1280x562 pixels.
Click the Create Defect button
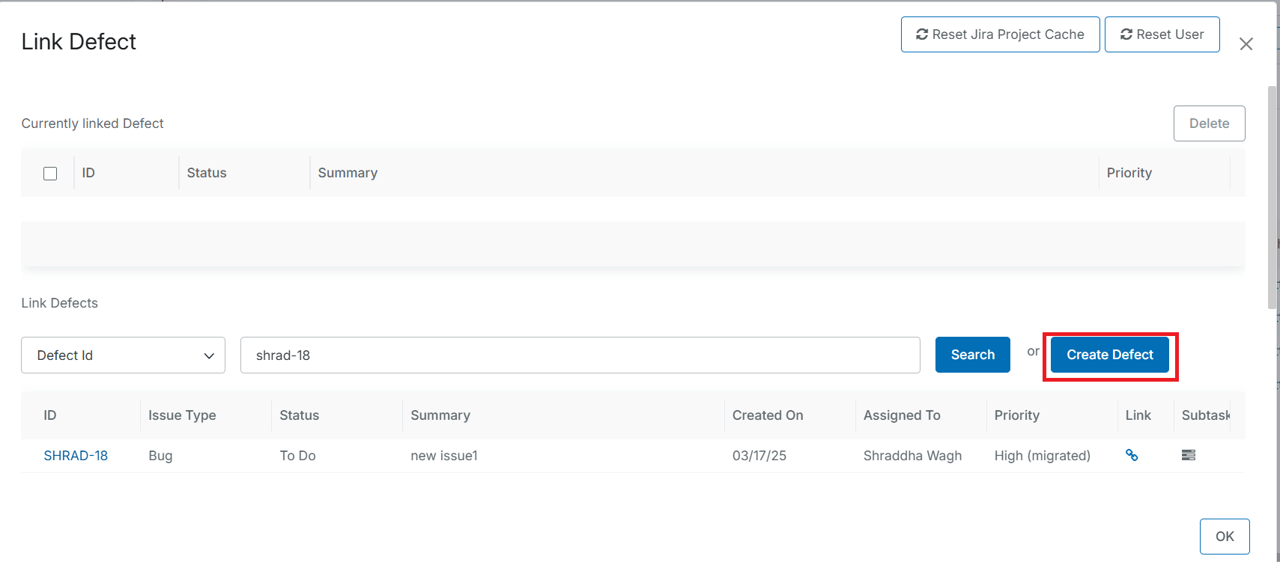[1109, 355]
